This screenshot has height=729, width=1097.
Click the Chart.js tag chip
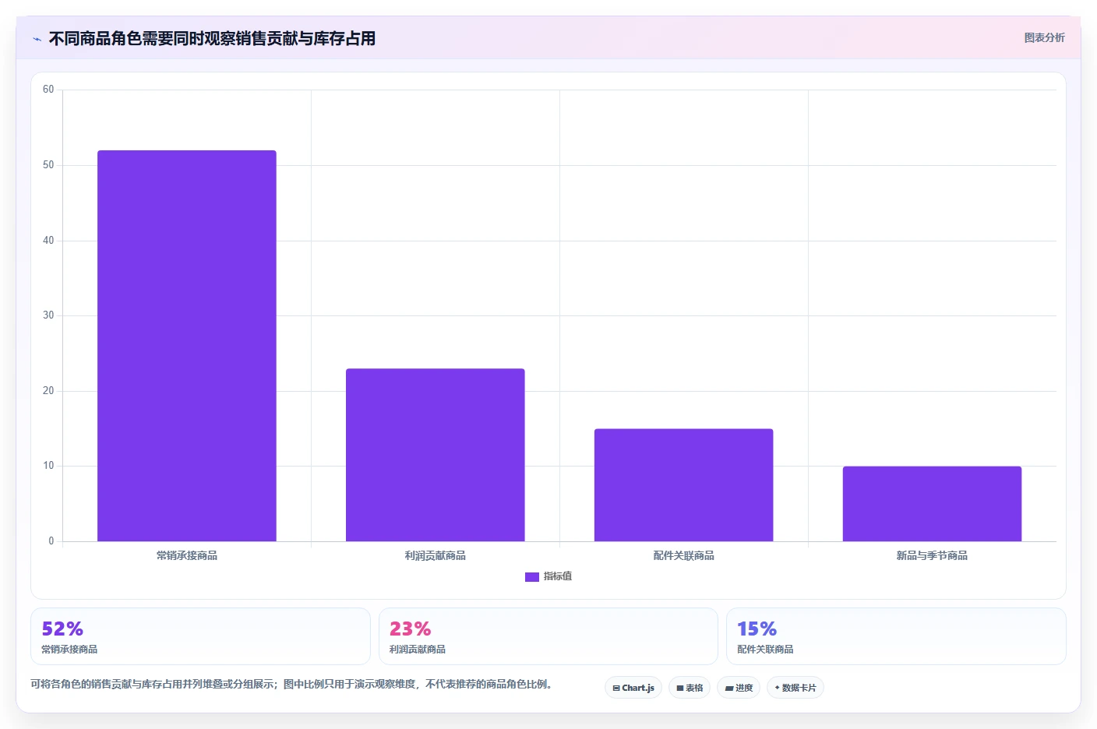pyautogui.click(x=633, y=688)
